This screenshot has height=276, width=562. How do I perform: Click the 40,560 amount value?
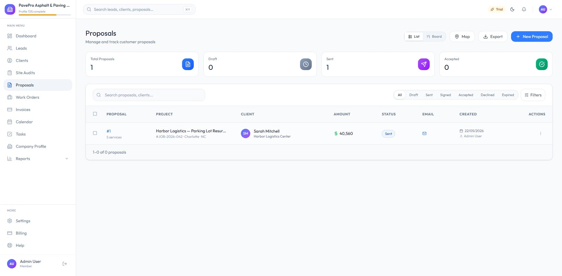tap(346, 133)
